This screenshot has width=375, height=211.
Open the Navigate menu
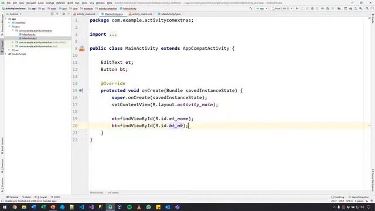[x=31, y=3]
